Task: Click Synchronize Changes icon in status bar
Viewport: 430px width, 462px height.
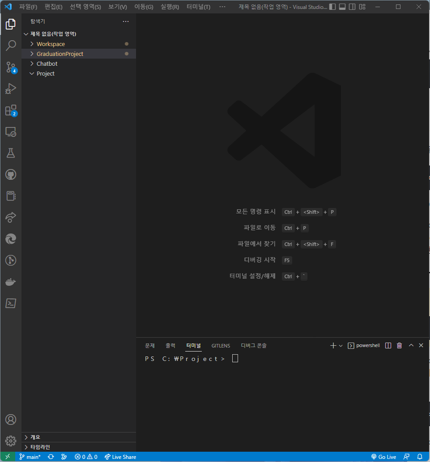Action: coord(51,457)
